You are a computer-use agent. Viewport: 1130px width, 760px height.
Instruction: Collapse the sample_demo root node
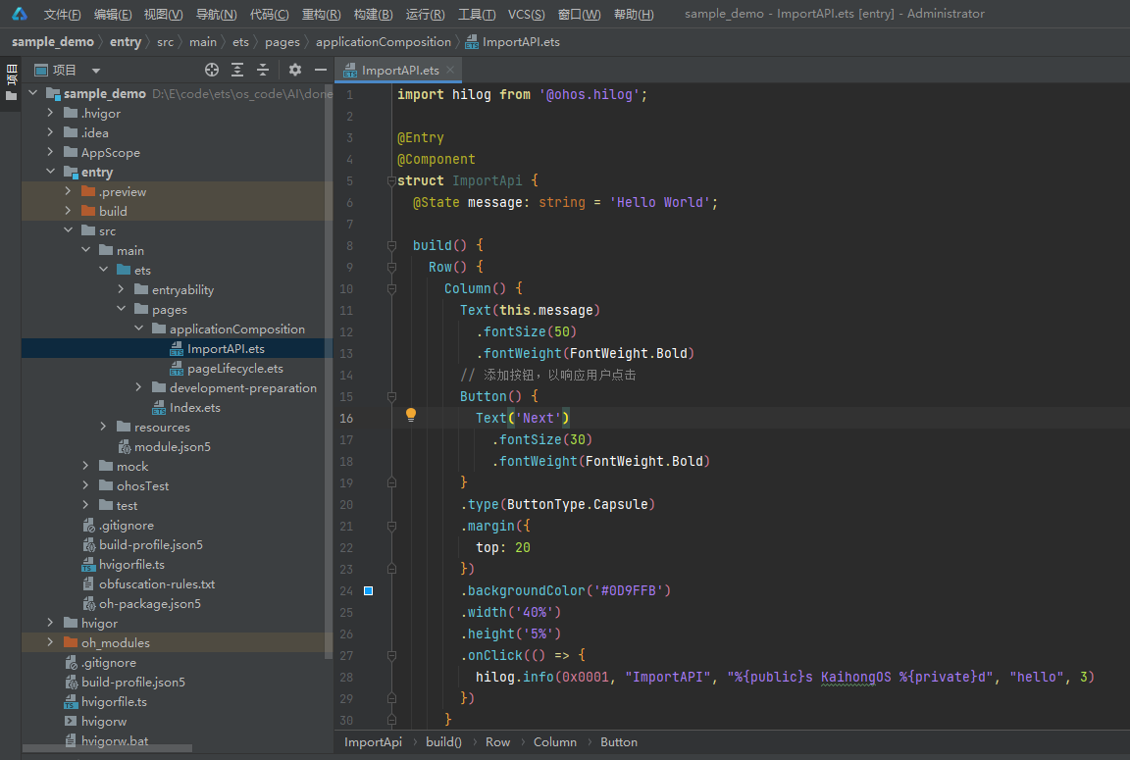point(32,93)
